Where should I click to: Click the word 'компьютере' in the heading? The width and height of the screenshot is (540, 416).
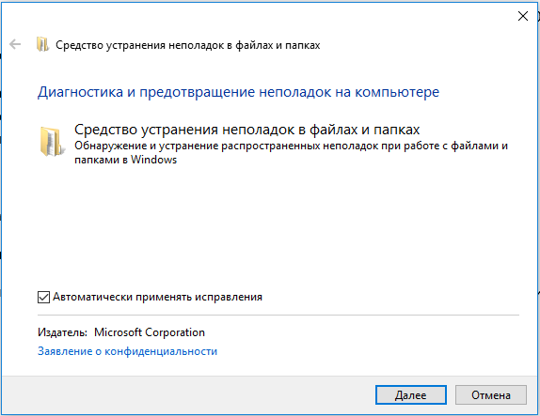point(397,92)
